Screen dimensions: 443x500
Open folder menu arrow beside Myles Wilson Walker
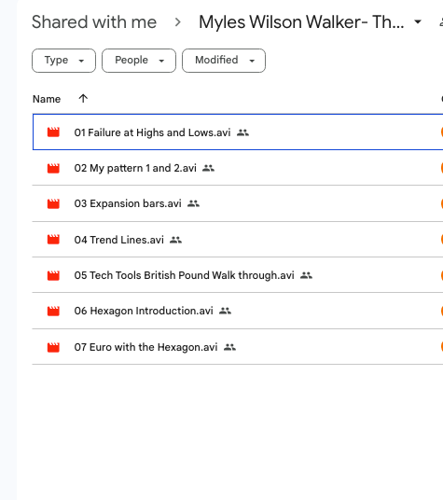pos(418,22)
